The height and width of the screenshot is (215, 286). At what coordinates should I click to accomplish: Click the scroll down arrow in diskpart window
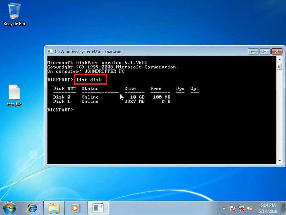[x=280, y=160]
